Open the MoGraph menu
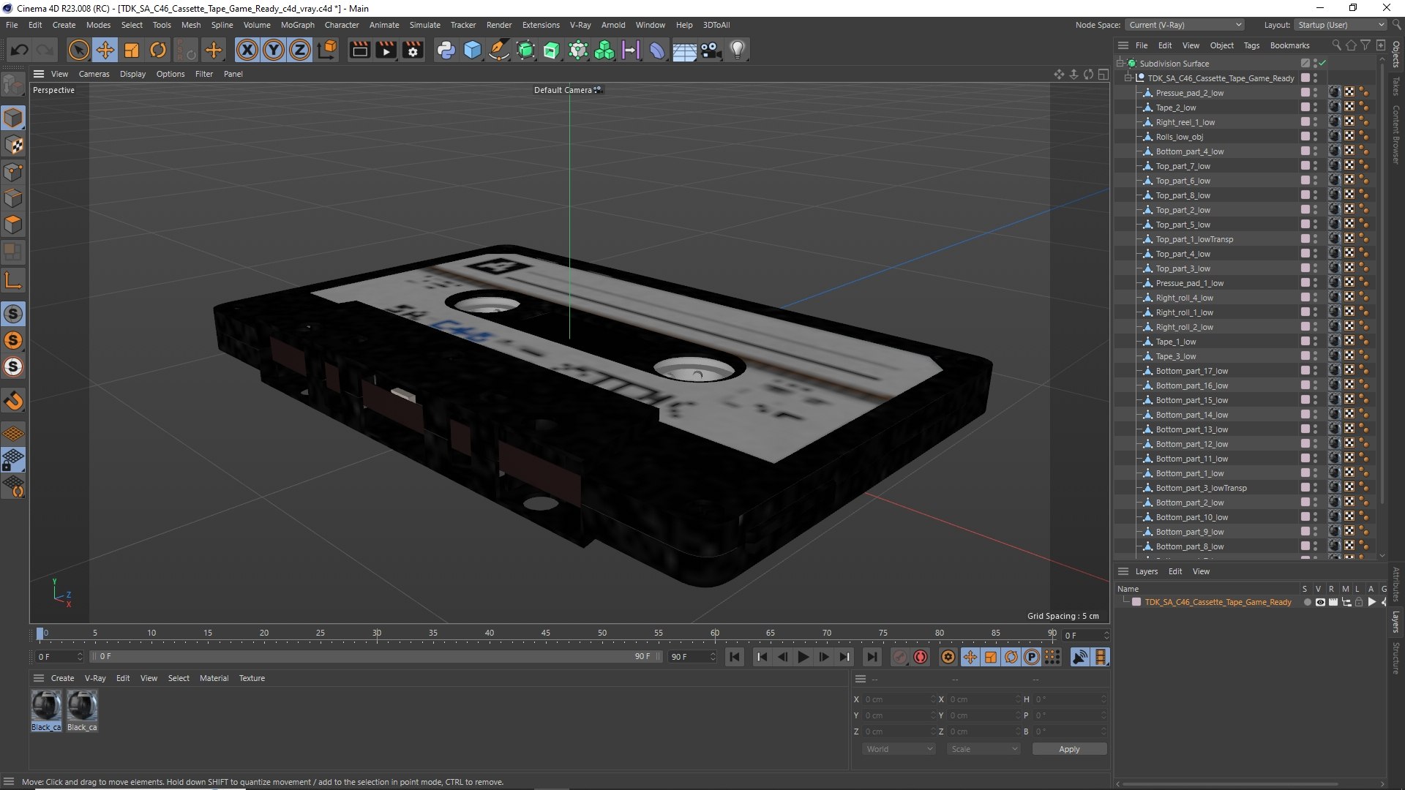The width and height of the screenshot is (1405, 790). point(297,25)
